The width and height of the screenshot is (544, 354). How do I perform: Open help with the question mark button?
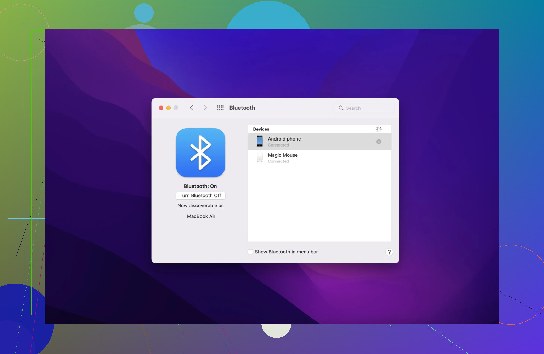click(x=389, y=252)
